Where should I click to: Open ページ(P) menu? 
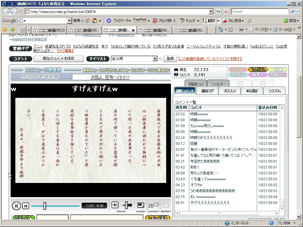pyautogui.click(x=259, y=30)
